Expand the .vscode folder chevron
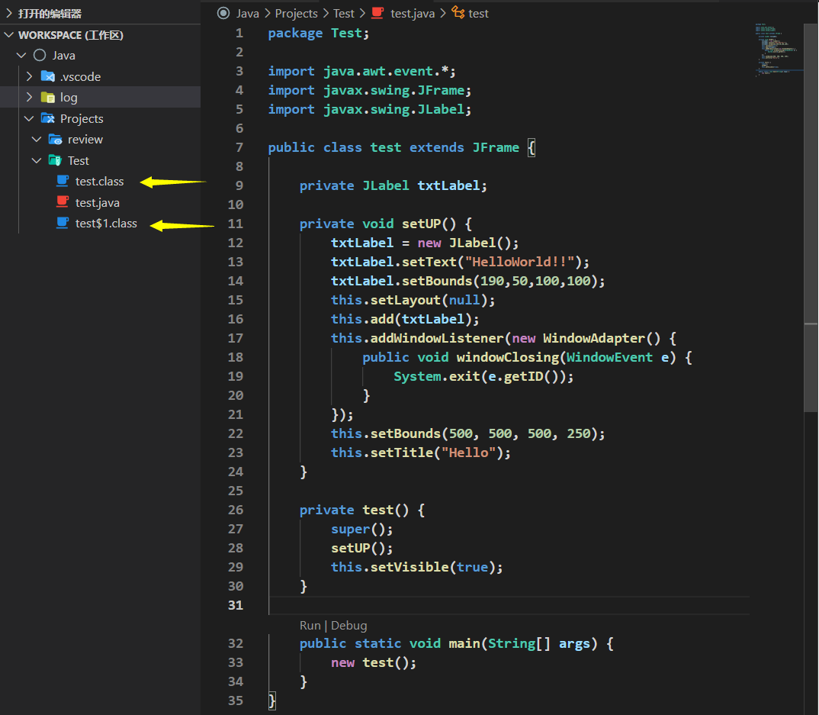This screenshot has width=819, height=715. (x=29, y=76)
